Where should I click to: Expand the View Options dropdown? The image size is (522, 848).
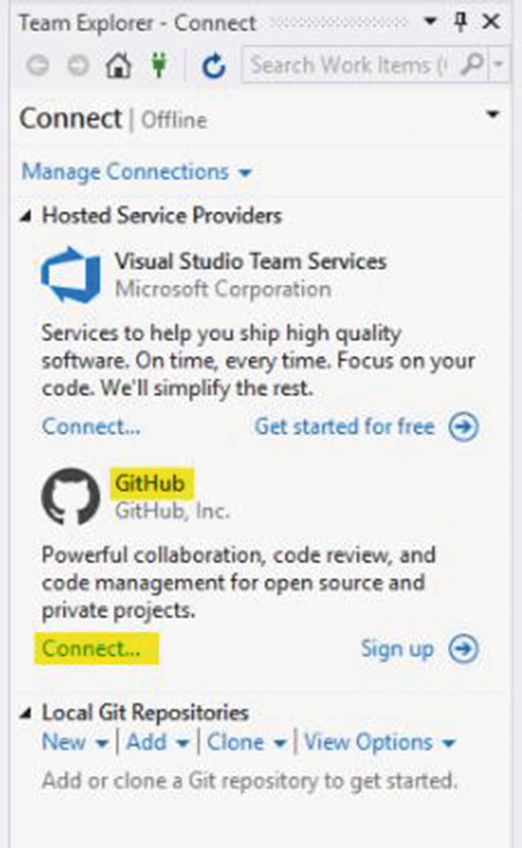[379, 743]
